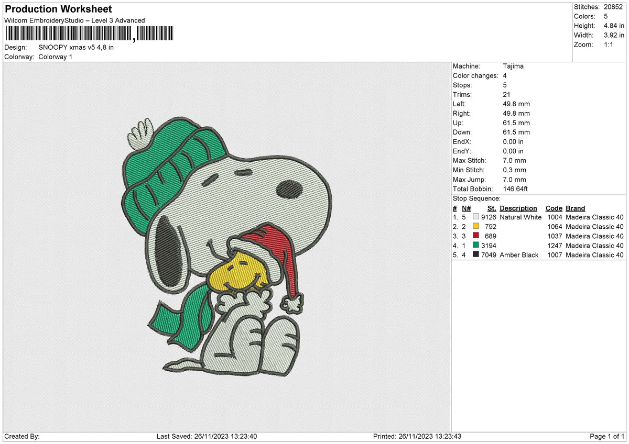The image size is (629, 444).
Task: Select stitch count 9126 in stop 1
Action: coord(489,217)
